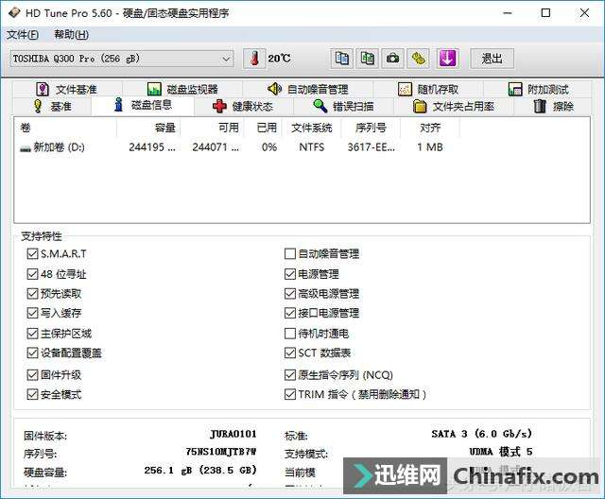The width and height of the screenshot is (605, 499).
Task: Toggle the 接口电源管理 checkbox
Action: 290,313
